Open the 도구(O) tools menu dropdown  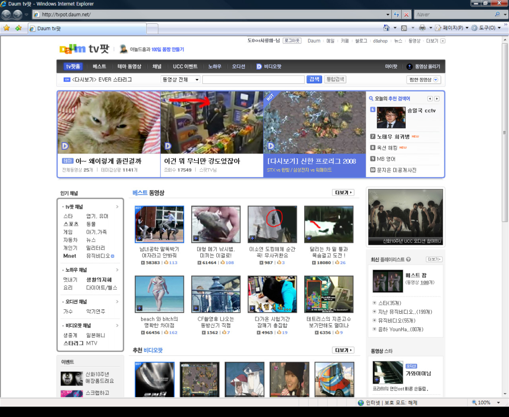(499, 28)
